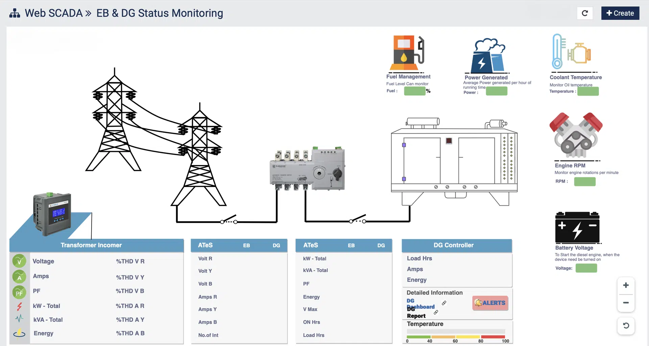
Task: Click the ALERTS button
Action: coord(490,303)
